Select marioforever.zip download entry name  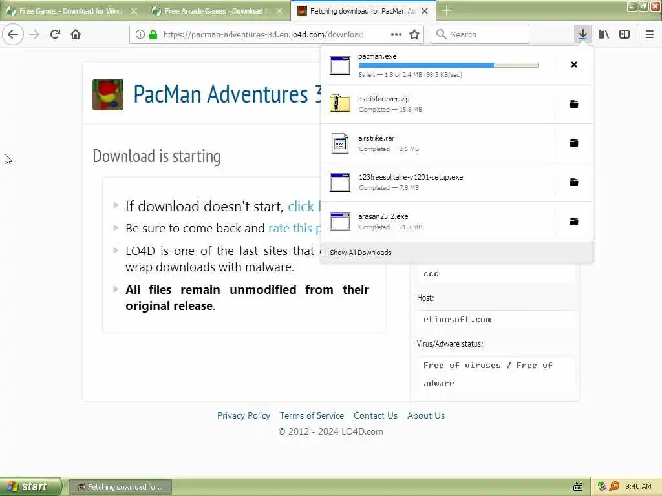(x=384, y=99)
